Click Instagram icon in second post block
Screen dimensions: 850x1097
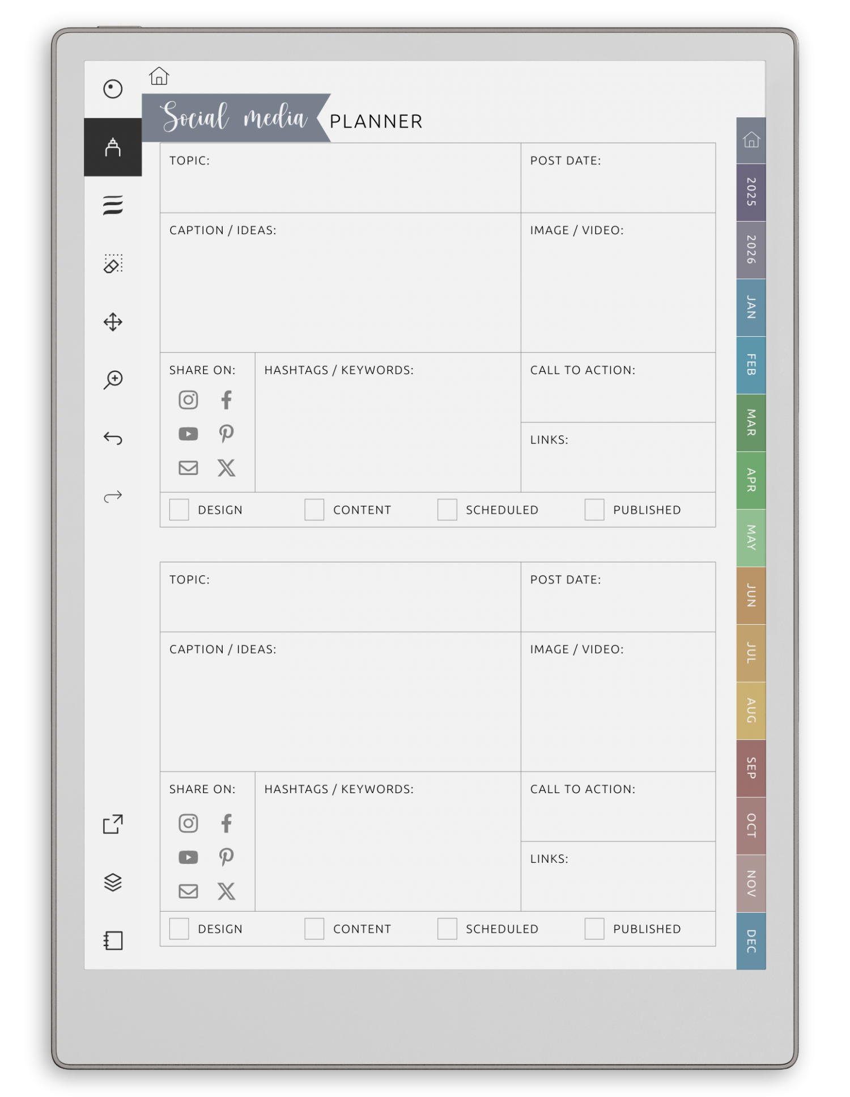pos(188,823)
